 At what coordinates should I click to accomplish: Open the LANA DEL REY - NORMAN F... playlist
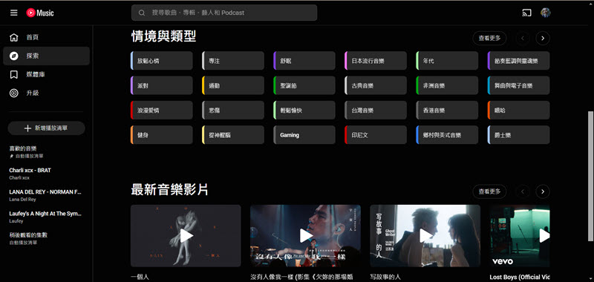[46, 195]
